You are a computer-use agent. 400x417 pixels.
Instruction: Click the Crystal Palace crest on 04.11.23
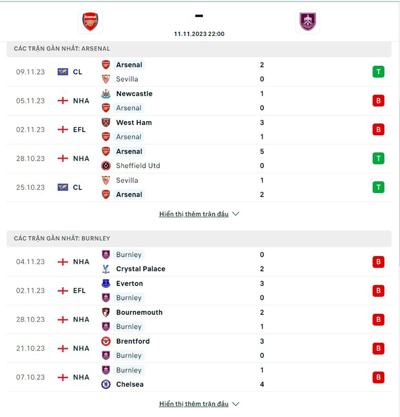tap(105, 269)
